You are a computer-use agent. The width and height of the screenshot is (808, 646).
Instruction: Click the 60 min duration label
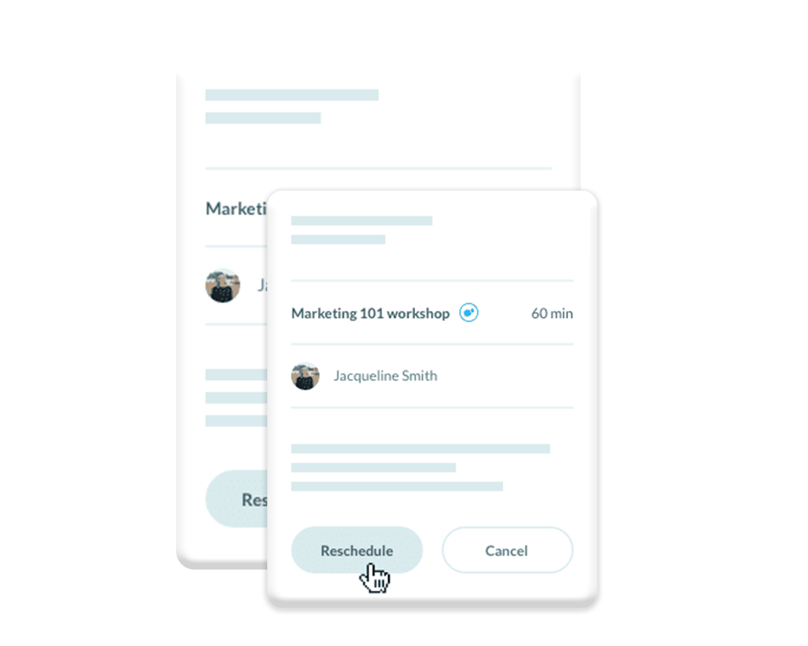(x=552, y=313)
